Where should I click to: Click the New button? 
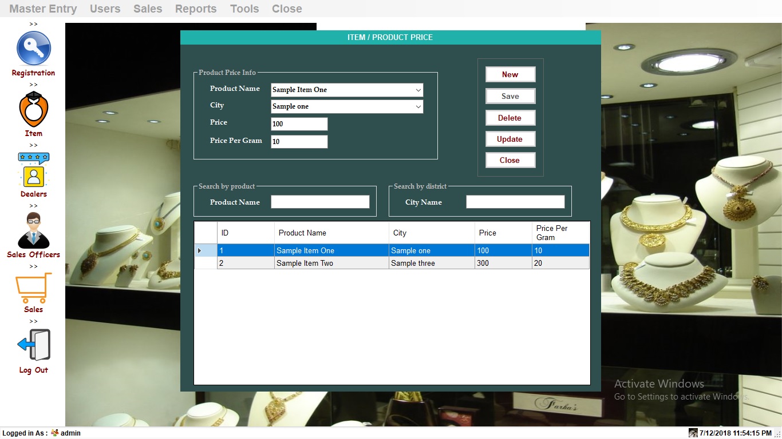coord(510,74)
